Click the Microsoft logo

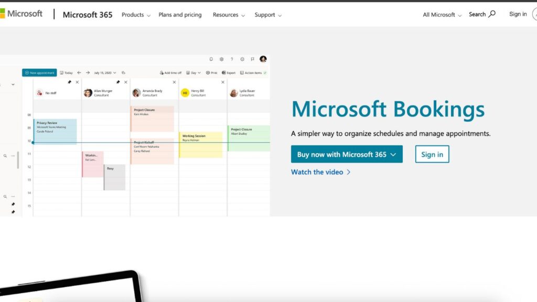click(x=21, y=14)
